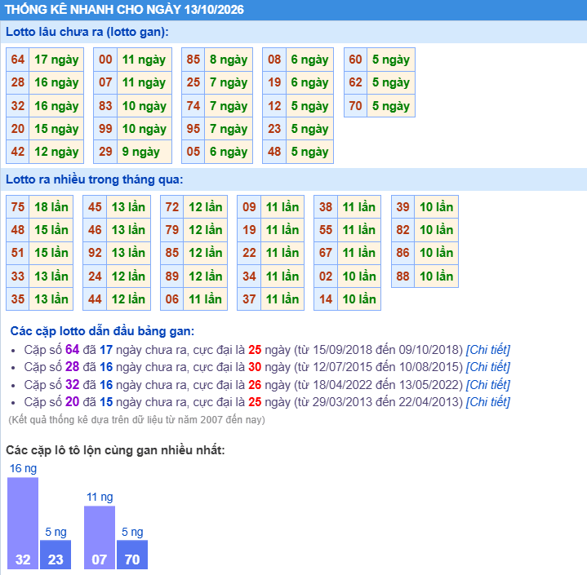
Task: Click number 74 with 7 ngày
Action: 193,106
